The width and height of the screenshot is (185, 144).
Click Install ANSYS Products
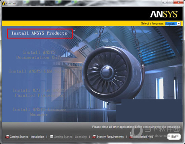[39, 33]
